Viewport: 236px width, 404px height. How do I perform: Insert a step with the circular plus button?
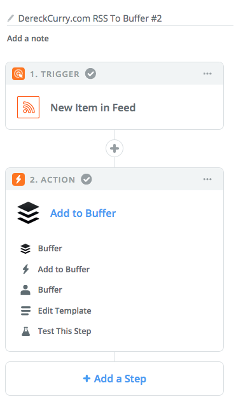115,148
